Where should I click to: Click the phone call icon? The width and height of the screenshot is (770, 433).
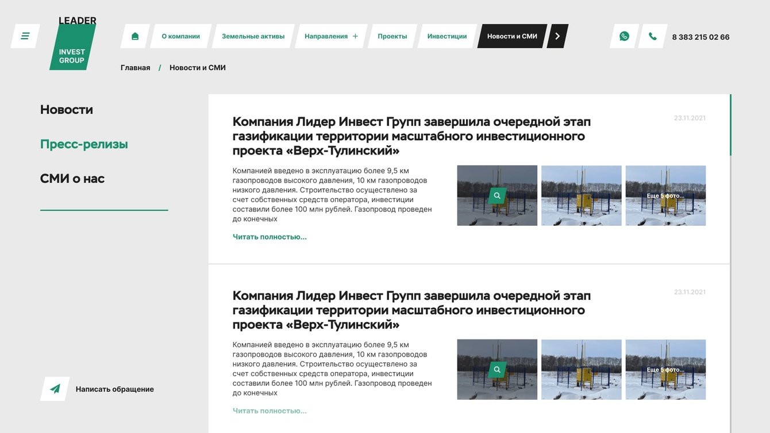point(653,36)
